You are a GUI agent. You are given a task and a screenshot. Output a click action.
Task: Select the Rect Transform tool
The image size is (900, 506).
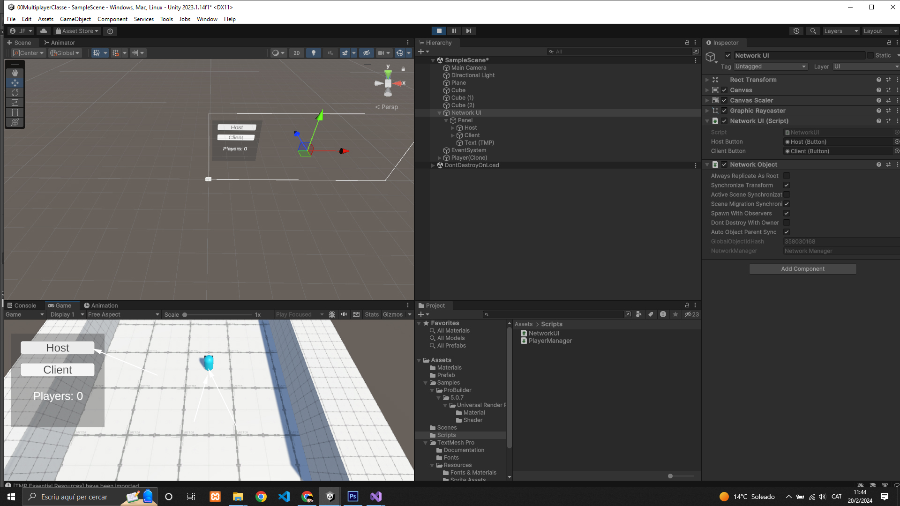pyautogui.click(x=15, y=112)
